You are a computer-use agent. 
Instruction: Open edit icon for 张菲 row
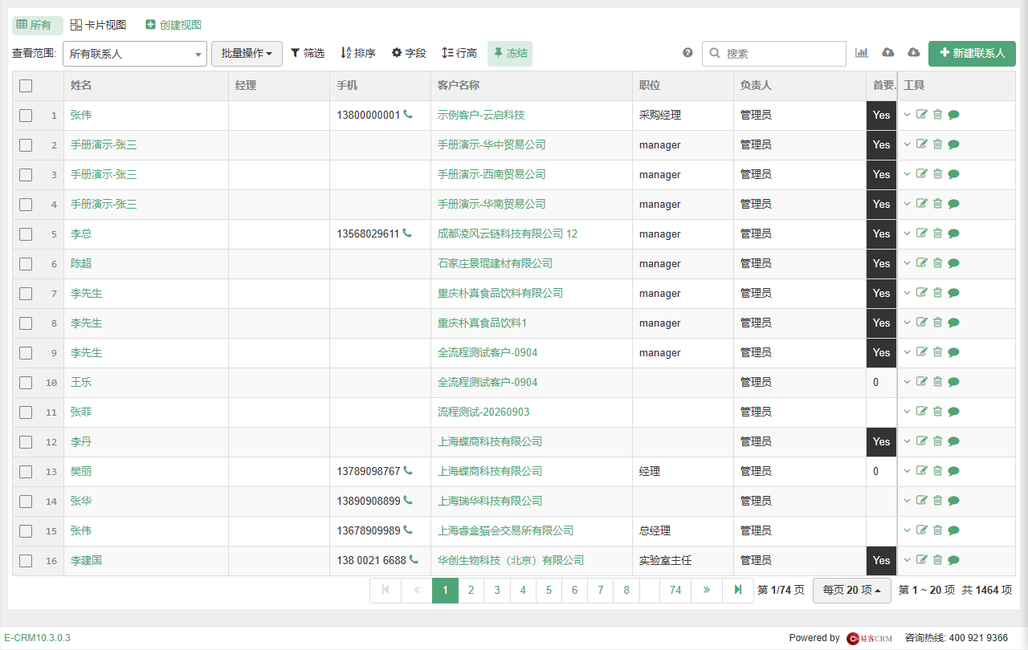pos(922,412)
